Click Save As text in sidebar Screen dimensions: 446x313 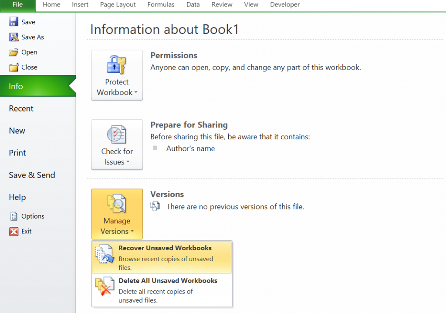(32, 37)
